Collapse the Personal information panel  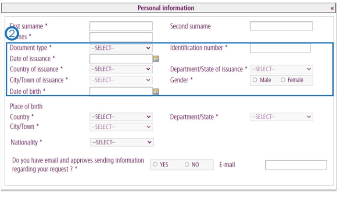[x=332, y=8]
